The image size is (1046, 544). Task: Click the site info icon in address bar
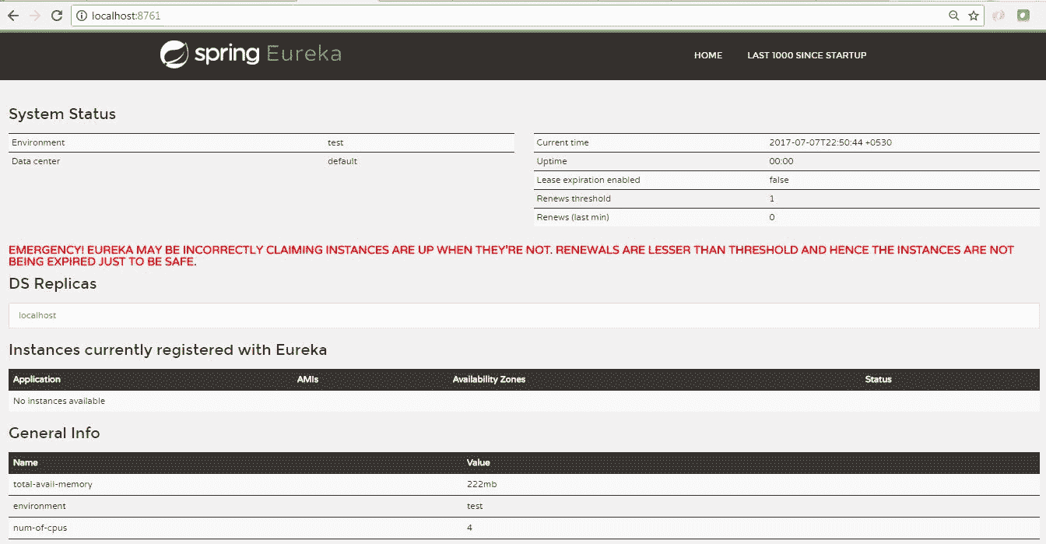[82, 16]
